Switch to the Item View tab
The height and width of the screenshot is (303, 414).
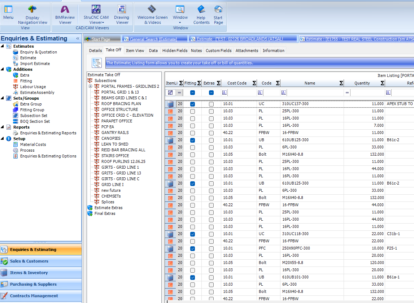[x=135, y=51]
